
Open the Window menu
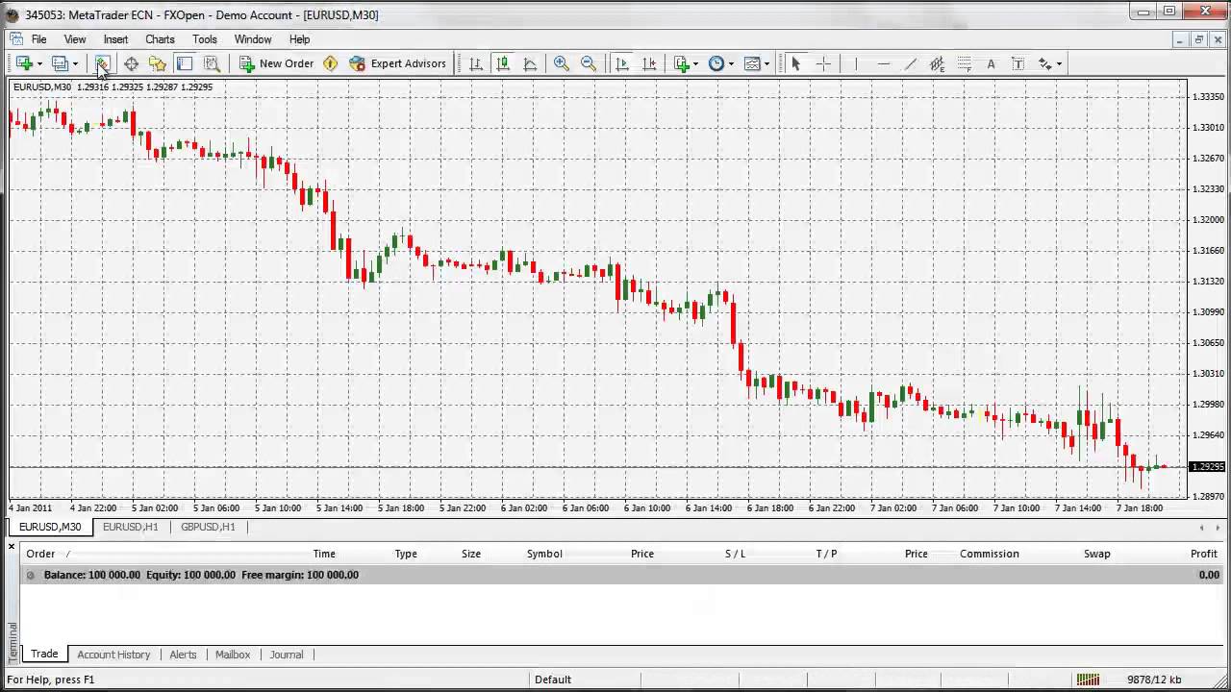[x=253, y=39]
